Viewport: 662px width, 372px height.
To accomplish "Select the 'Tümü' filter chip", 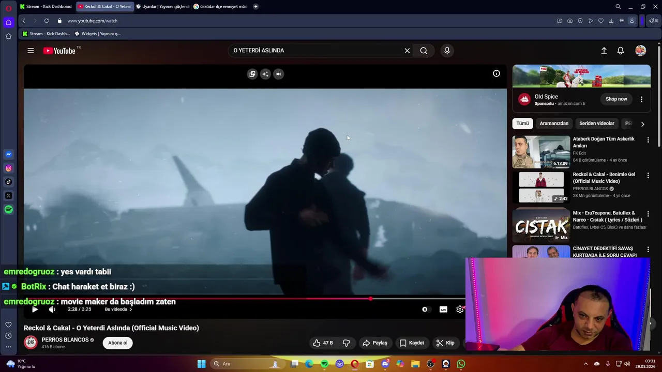I will coord(522,123).
